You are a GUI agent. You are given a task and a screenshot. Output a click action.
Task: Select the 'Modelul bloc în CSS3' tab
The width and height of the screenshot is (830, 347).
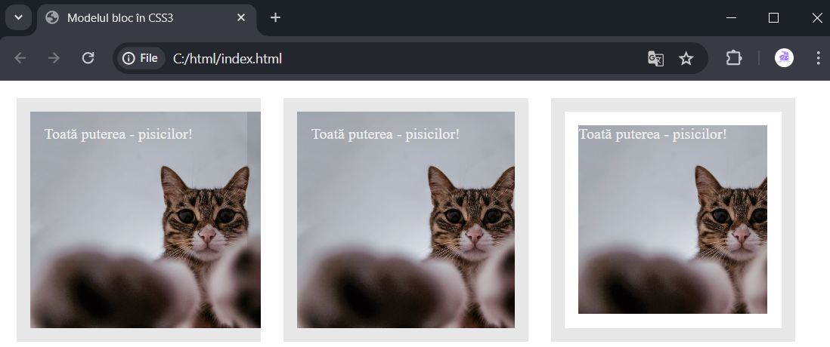pos(147,18)
